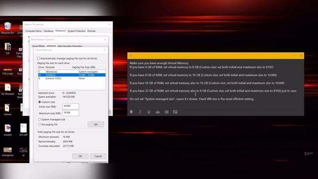Screen dimensions: 318x179
Task: Cancel the Virtual Memory dialog
Action: [98, 156]
